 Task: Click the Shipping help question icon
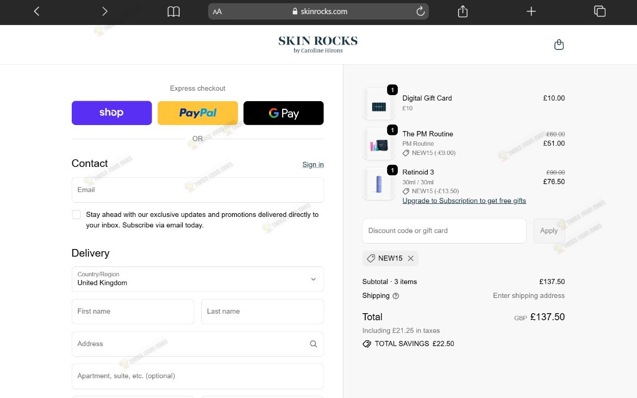coord(396,296)
